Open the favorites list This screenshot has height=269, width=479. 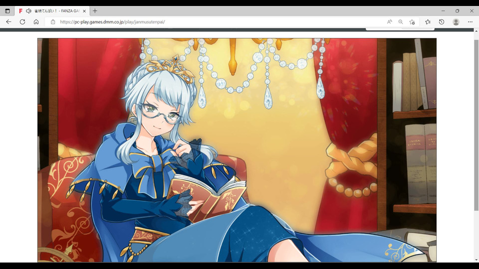coord(428,22)
